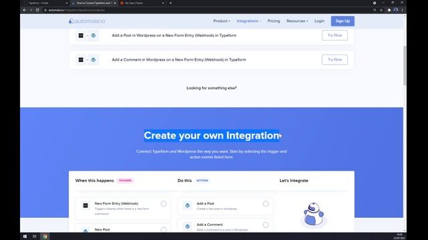This screenshot has height=240, width=428.
Task: Click 'Add a Post in Wordpress' bot title
Action: pos(174,35)
